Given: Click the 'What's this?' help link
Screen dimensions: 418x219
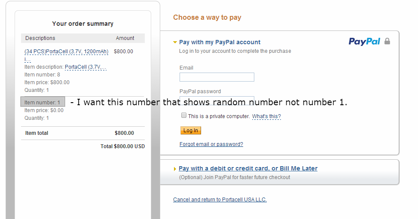Looking at the screenshot, I should coord(266,116).
